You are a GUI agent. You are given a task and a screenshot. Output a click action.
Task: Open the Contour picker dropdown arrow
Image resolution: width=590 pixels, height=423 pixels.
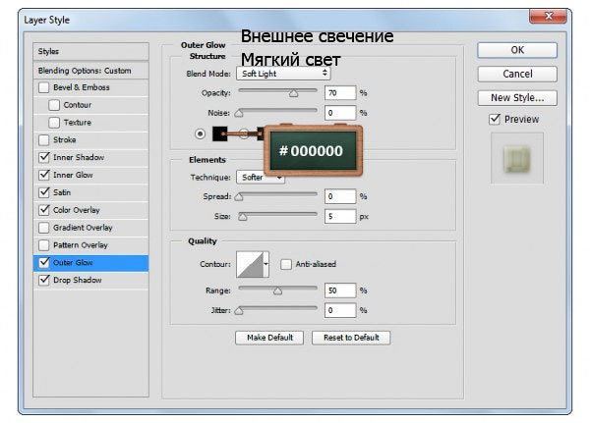[x=266, y=264]
